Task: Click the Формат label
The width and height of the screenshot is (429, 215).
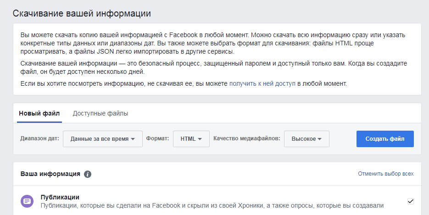Action: [x=157, y=138]
